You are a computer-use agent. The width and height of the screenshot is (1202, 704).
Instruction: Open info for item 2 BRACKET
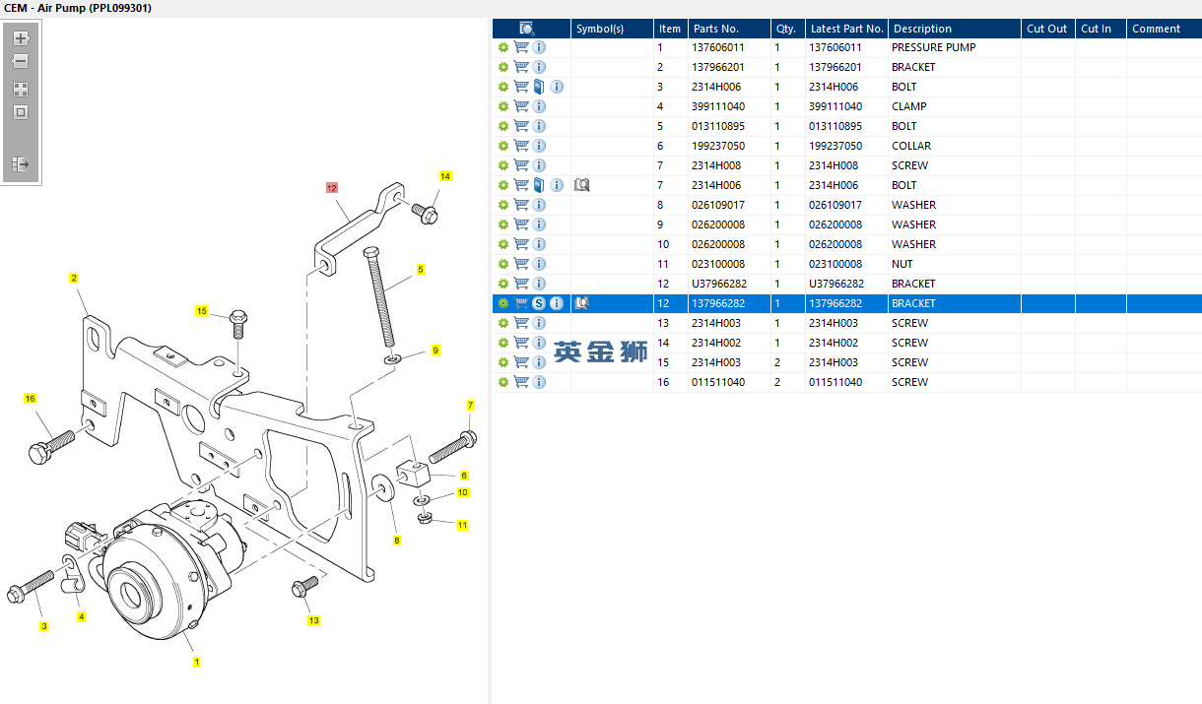pos(539,67)
